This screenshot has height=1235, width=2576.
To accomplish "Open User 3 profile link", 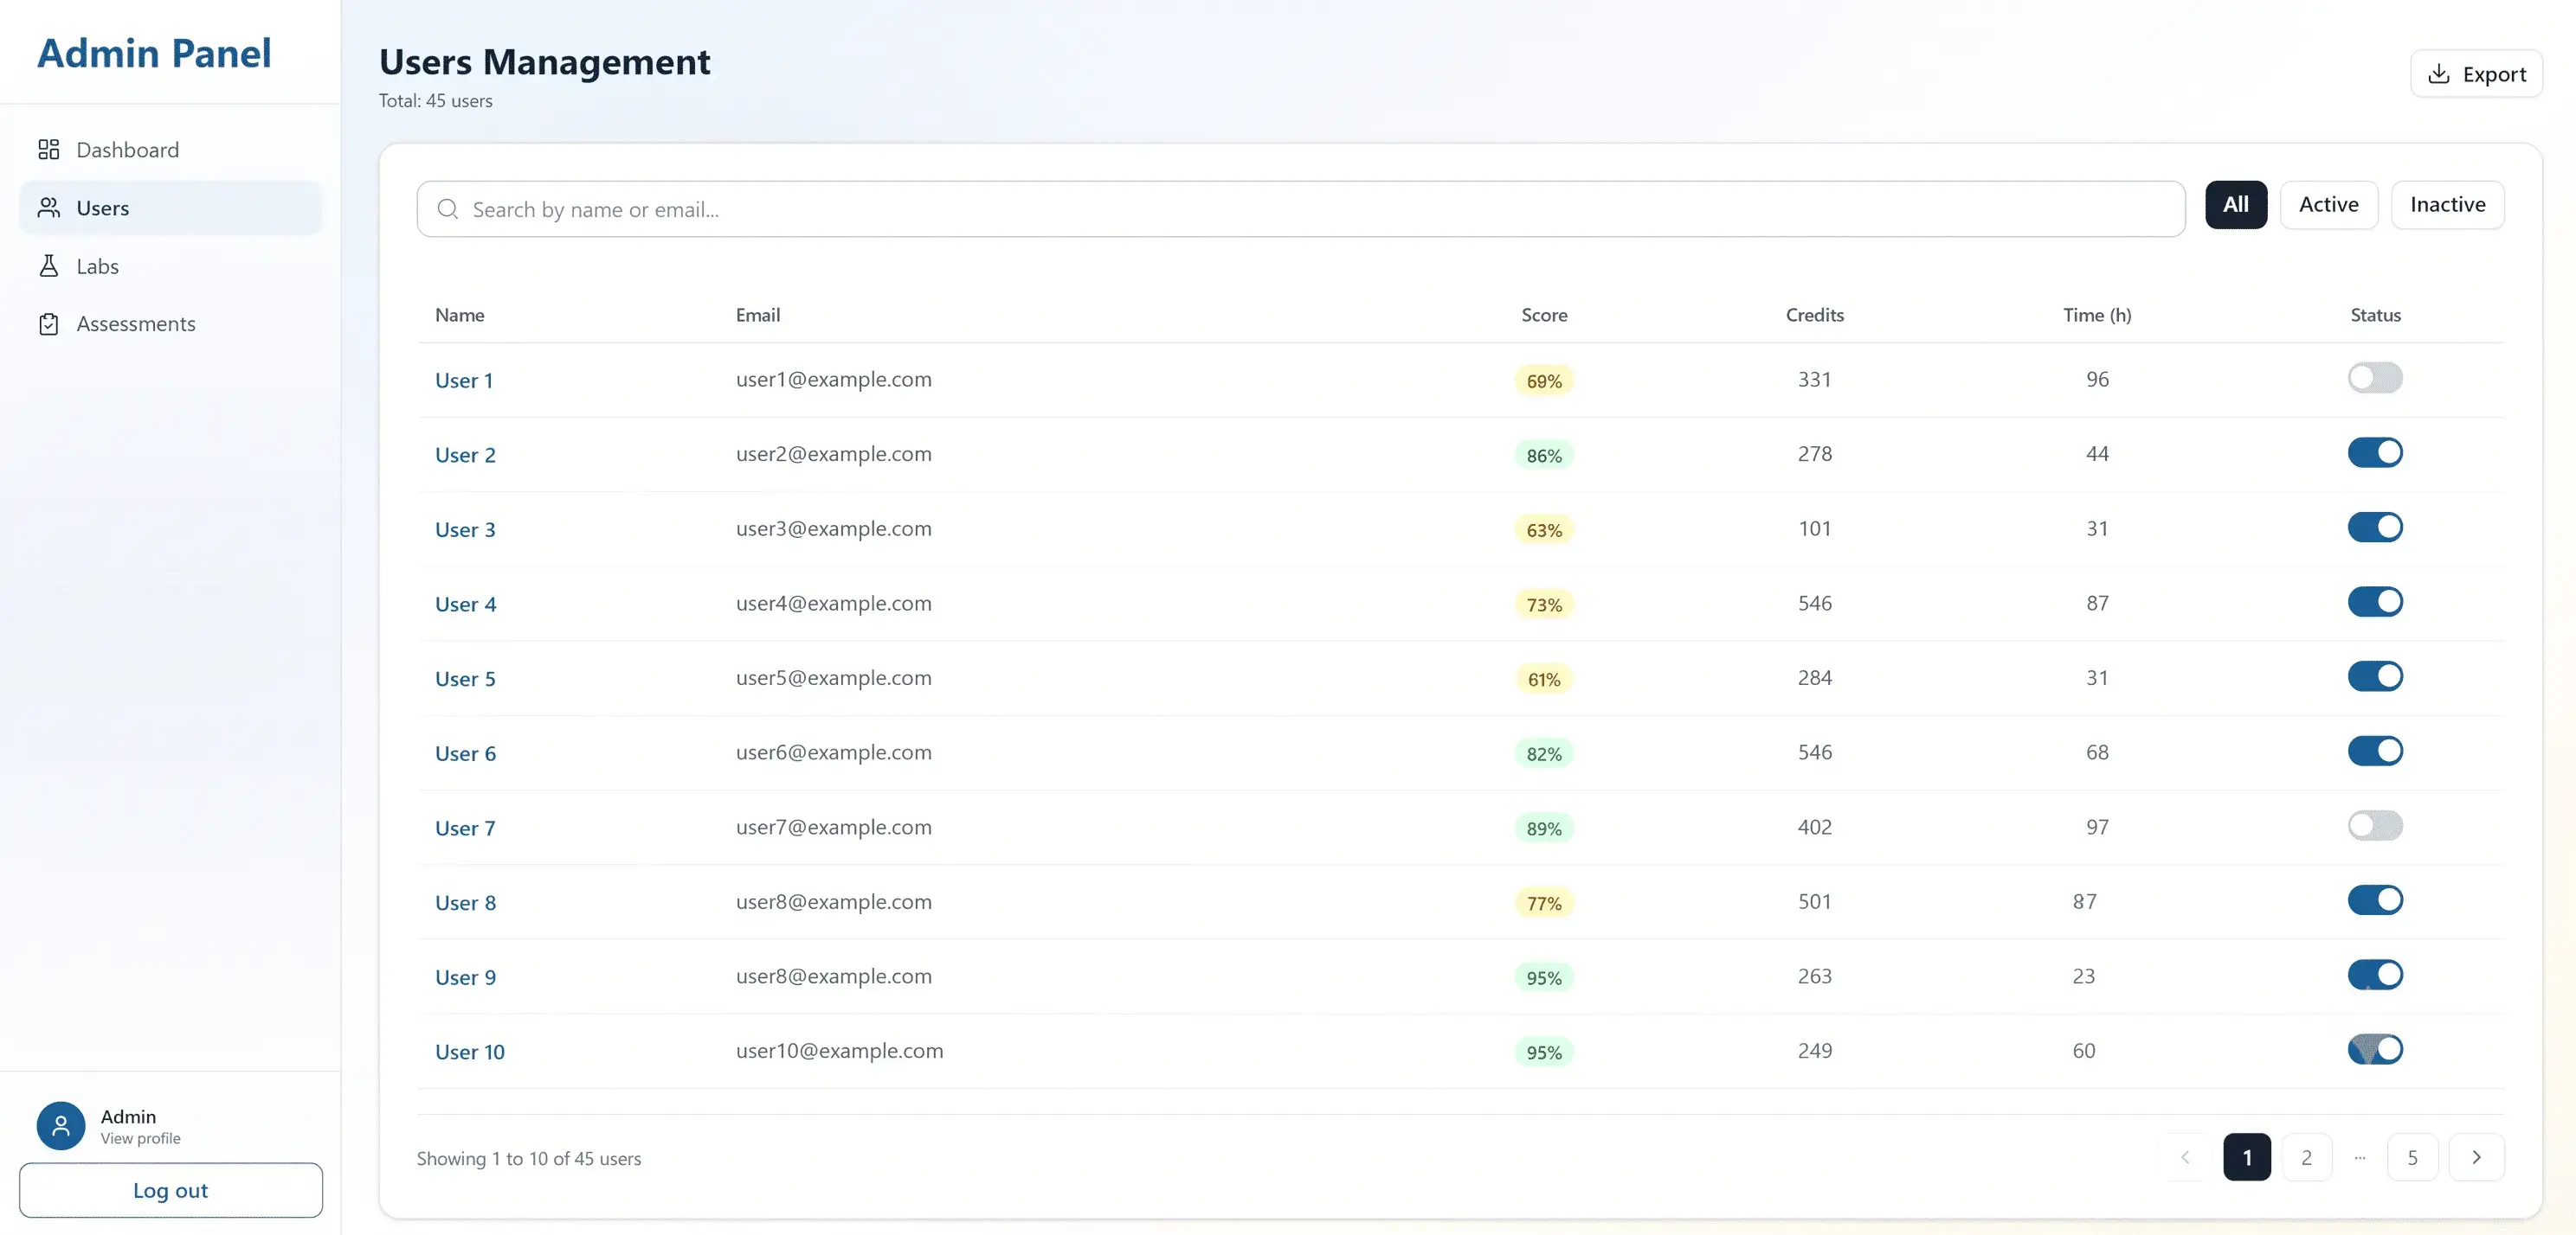I will tap(465, 529).
